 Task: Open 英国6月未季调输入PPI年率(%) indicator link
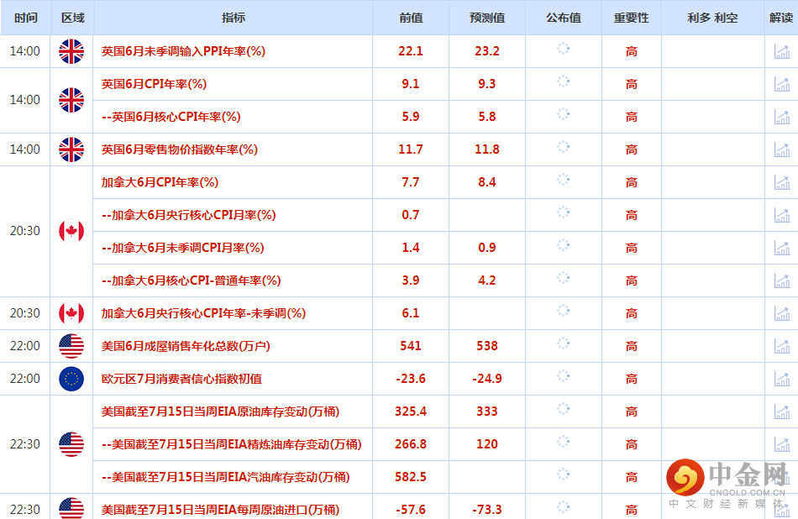[183, 51]
